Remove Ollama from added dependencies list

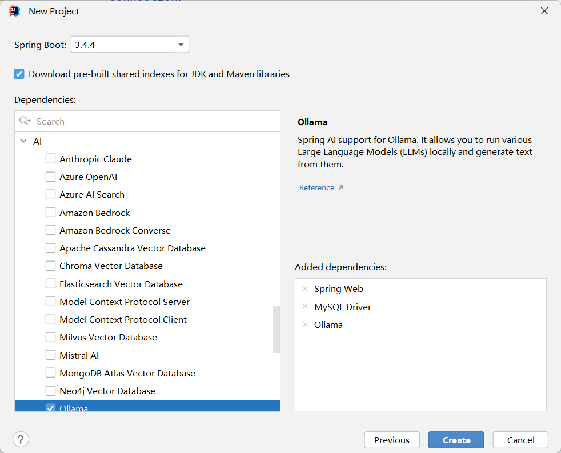click(x=305, y=324)
